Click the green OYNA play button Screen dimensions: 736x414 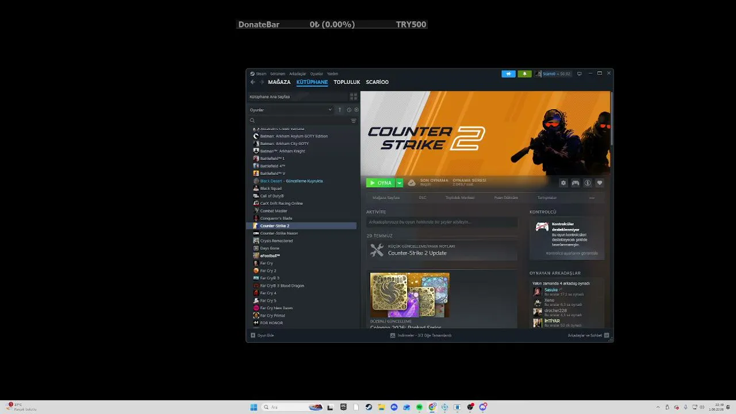381,183
